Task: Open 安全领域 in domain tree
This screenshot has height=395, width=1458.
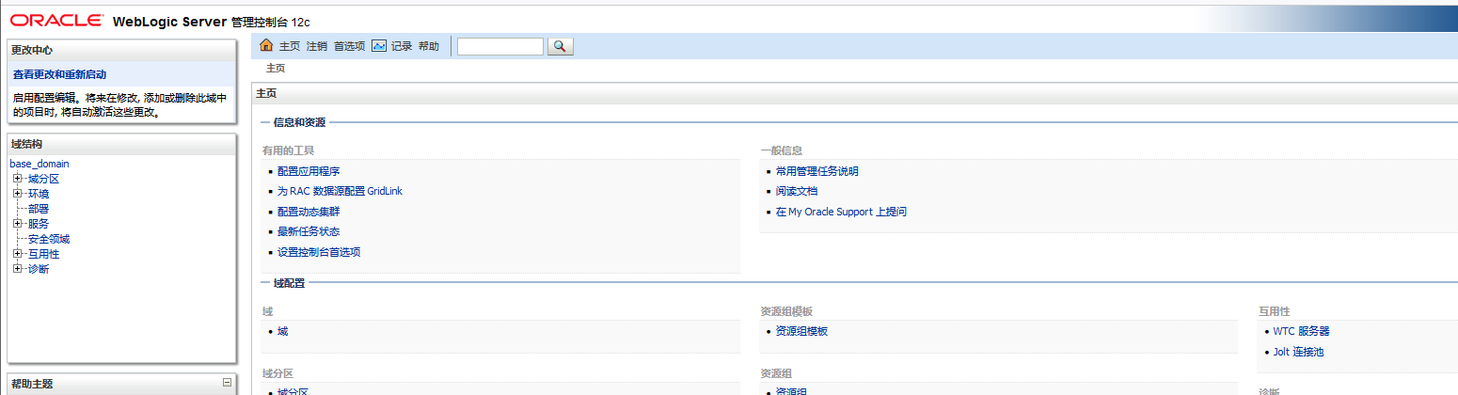Action: pyautogui.click(x=49, y=239)
